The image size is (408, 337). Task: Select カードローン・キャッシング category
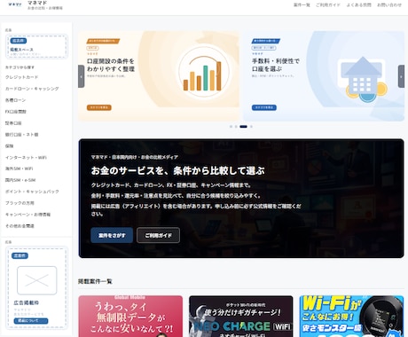pyautogui.click(x=32, y=89)
